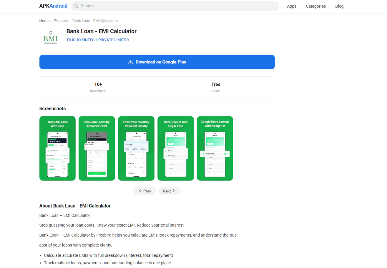Click the EMI Calculator app icon
This screenshot has height=268, width=387.
pyautogui.click(x=51, y=37)
